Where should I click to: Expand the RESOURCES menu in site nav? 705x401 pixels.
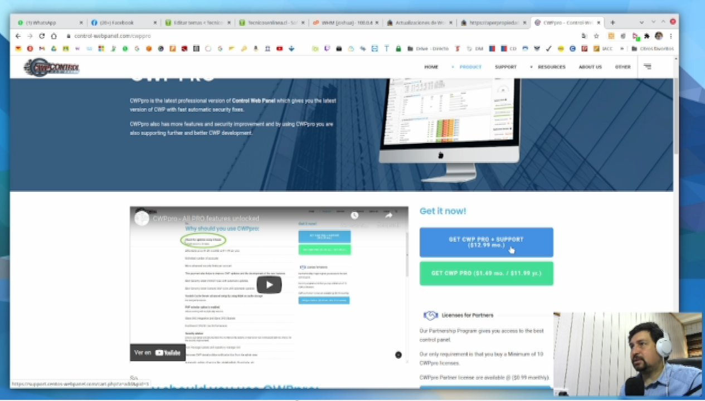point(551,67)
